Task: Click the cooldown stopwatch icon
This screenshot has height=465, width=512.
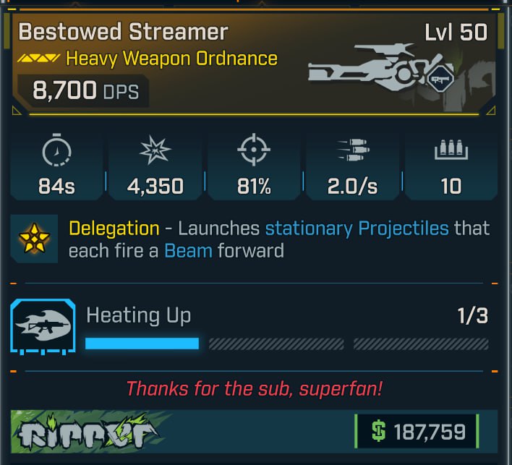Action: tap(57, 150)
